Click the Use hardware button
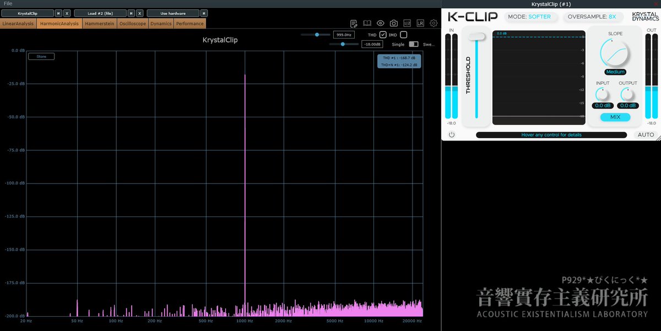 pyautogui.click(x=173, y=13)
